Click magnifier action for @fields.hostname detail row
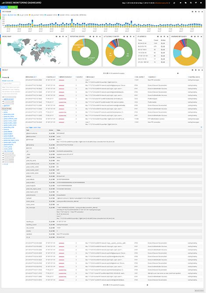The image size is (206, 293). 50,134
